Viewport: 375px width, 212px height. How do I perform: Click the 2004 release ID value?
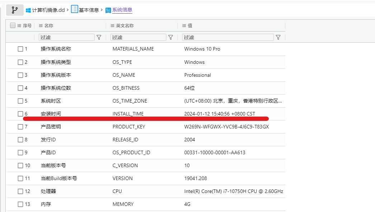click(190, 140)
